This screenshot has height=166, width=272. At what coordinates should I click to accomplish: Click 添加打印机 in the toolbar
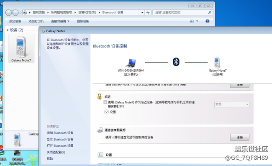point(36,21)
